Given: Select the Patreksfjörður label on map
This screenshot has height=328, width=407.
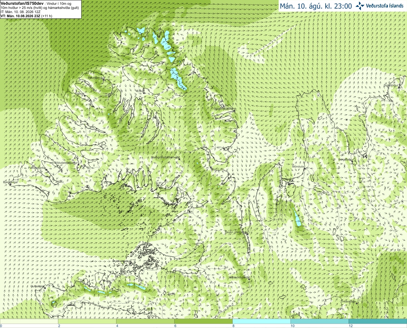Looking at the screenshot, I should click(x=37, y=168).
